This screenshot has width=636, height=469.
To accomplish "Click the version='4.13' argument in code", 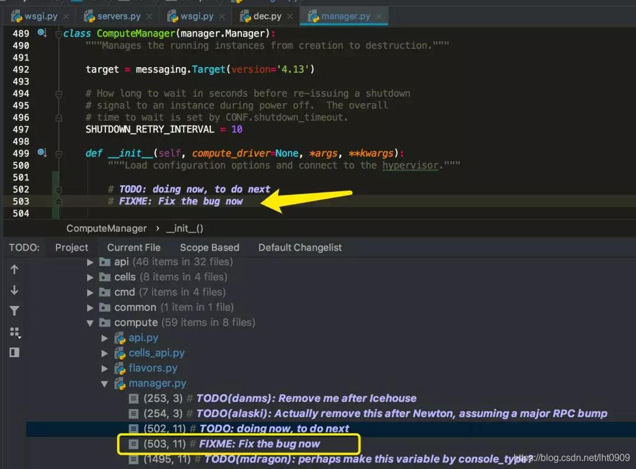I will point(271,69).
